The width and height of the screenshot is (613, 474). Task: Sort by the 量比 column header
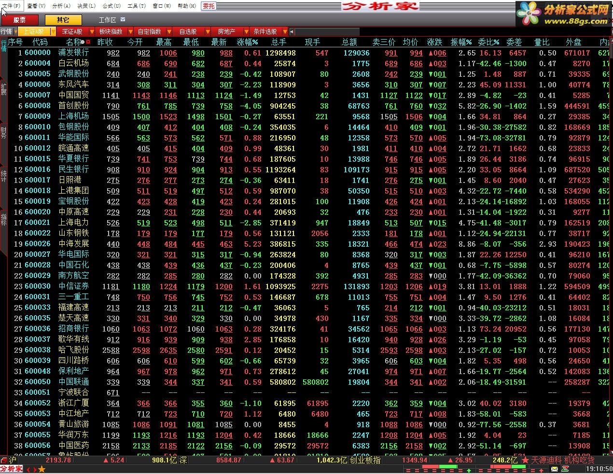pyautogui.click(x=542, y=42)
